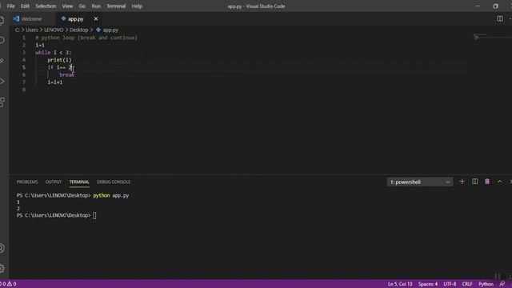Click the errors and warnings status indicator
Screen dimensions: 512x288
point(9,284)
